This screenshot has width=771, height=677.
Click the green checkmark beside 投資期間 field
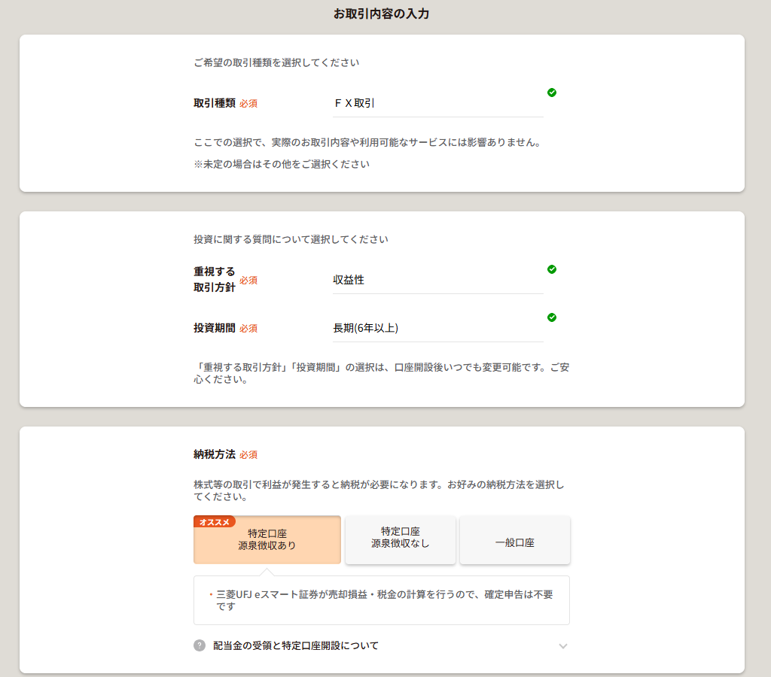coord(552,317)
